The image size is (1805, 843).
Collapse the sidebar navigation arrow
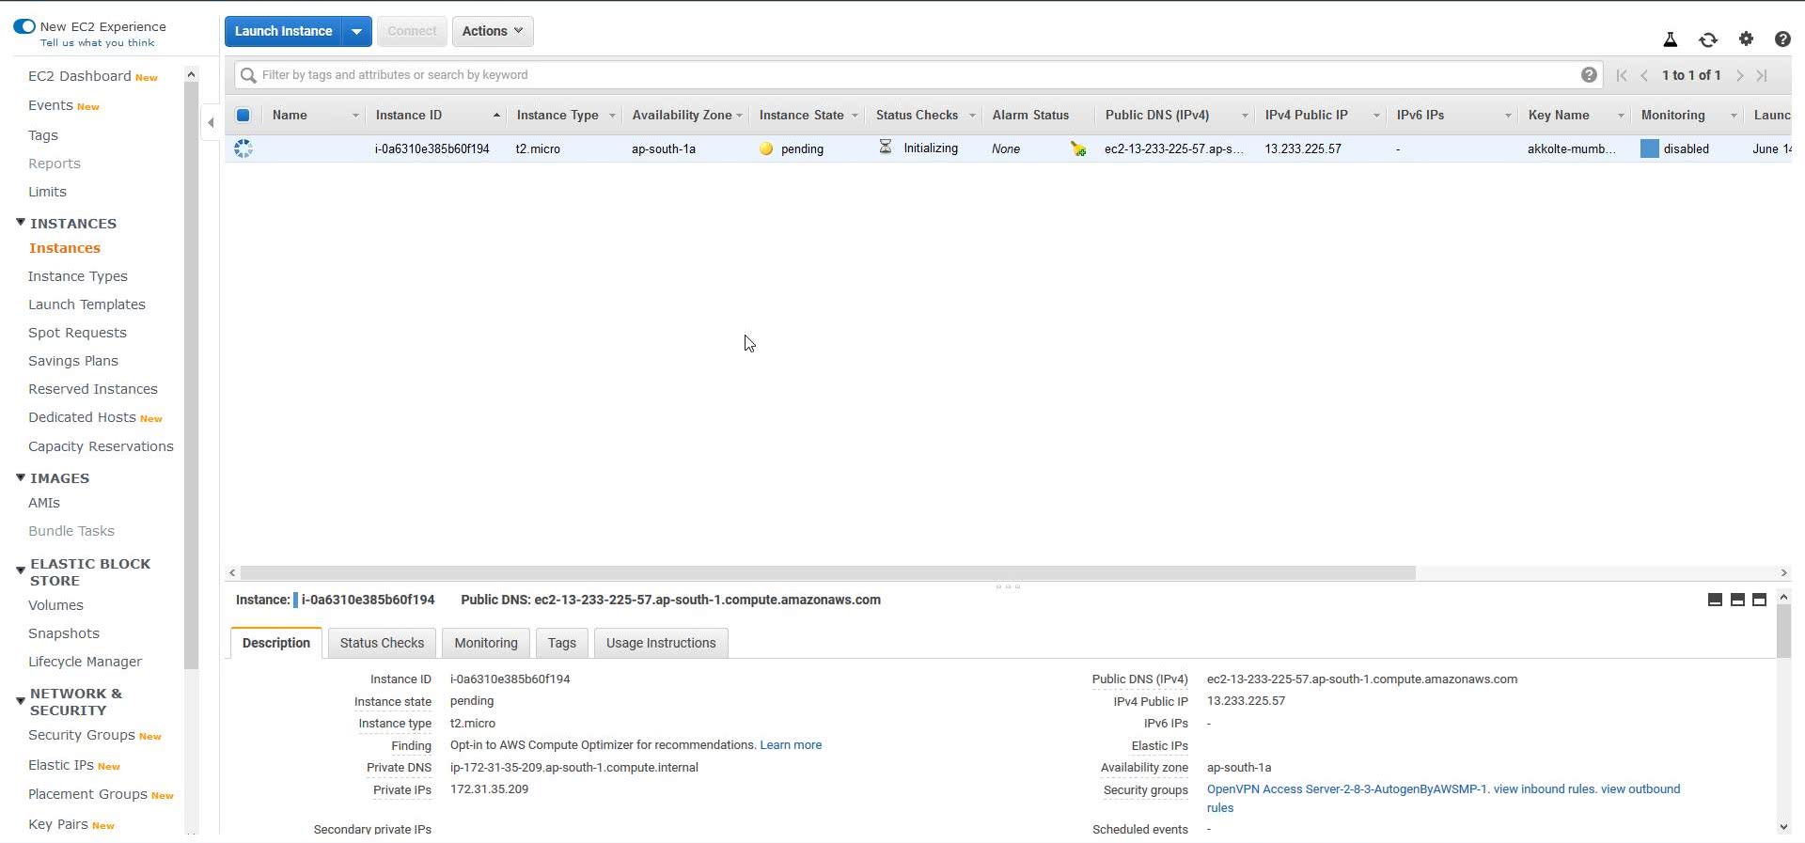point(211,122)
